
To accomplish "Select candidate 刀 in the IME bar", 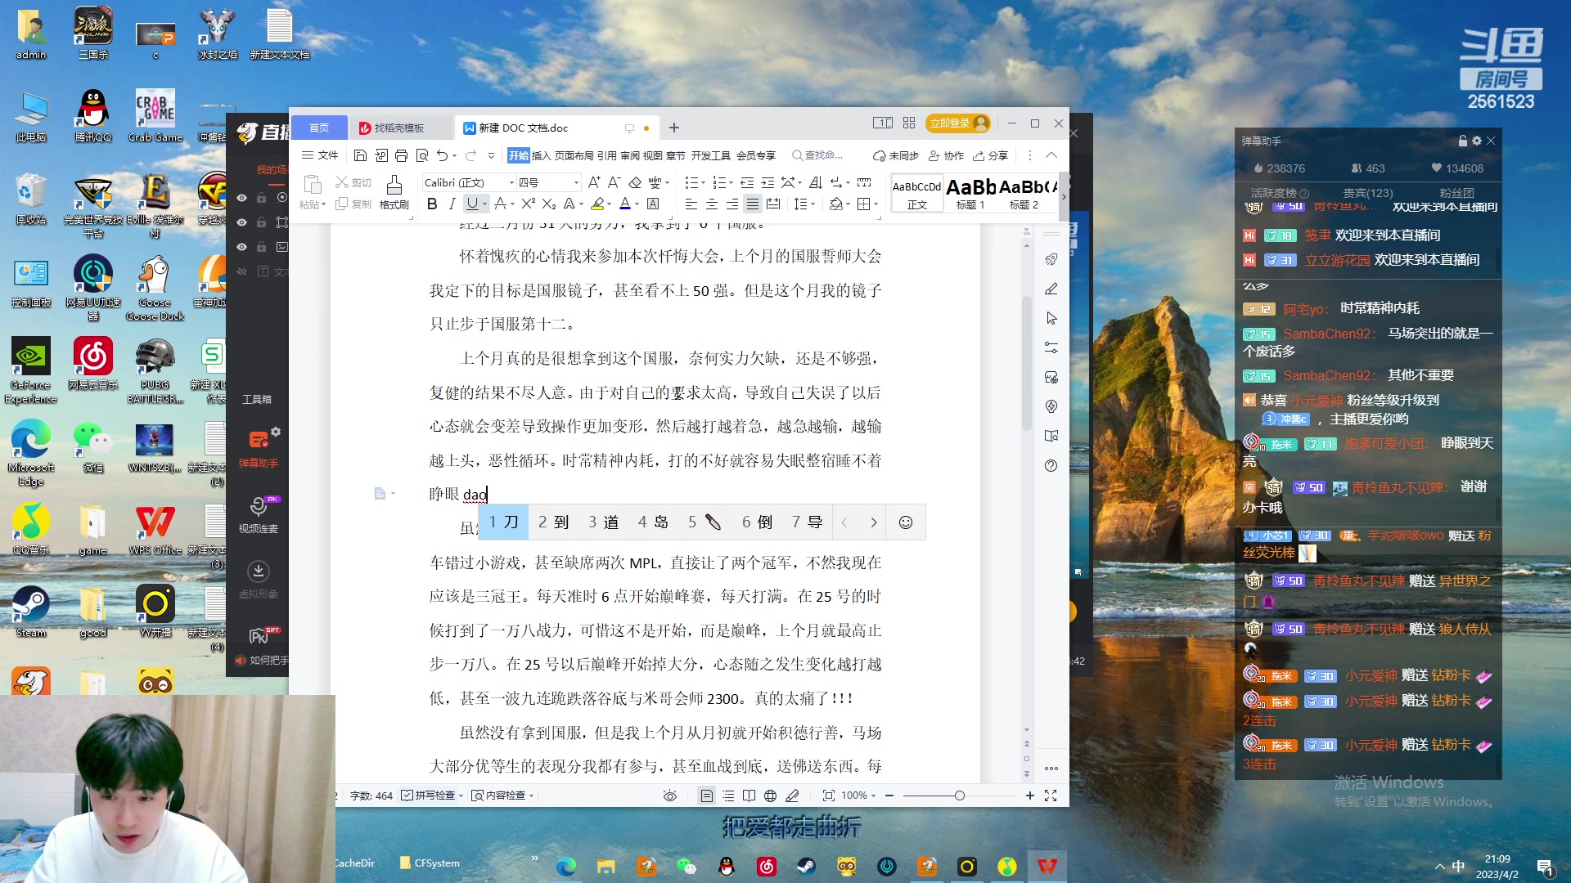I will click(x=505, y=522).
